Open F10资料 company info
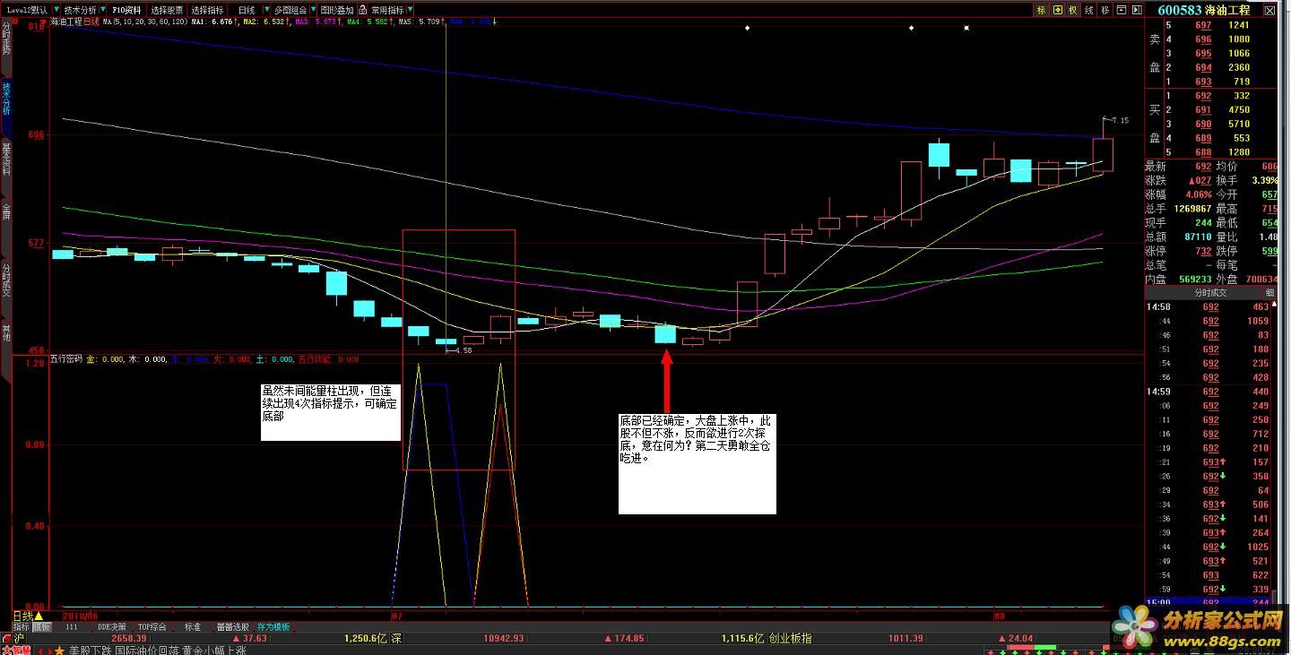 tap(126, 10)
